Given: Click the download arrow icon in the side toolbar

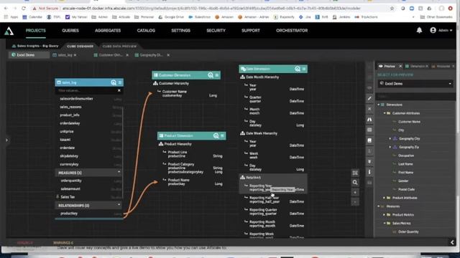Looking at the screenshot, I should pyautogui.click(x=369, y=161).
